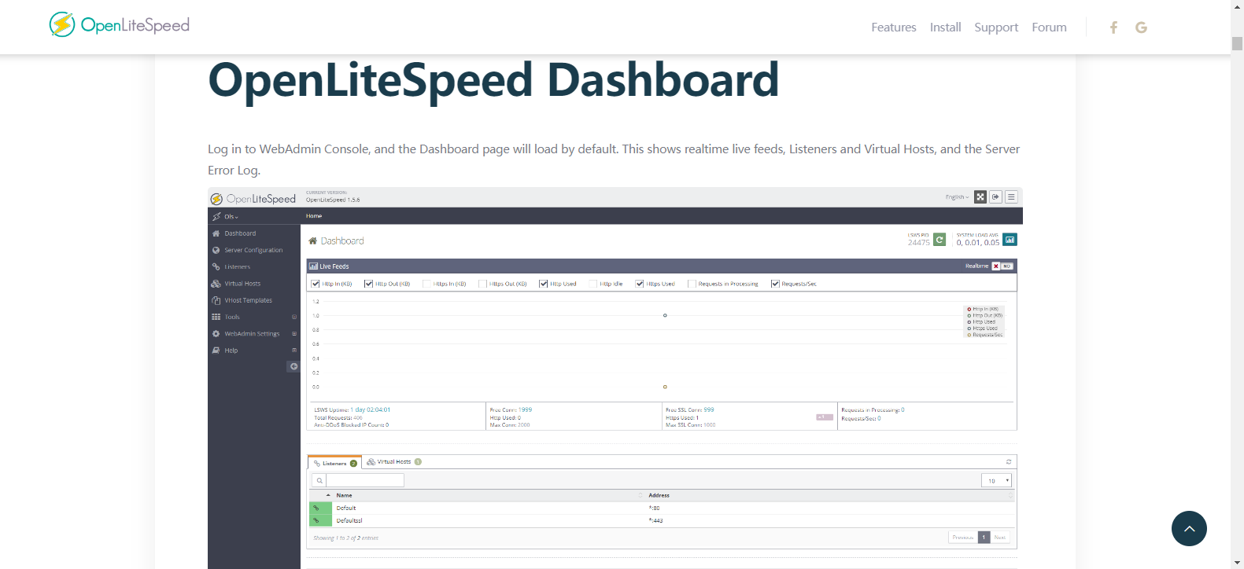
Task: Open the Ols server dropdown in sidebar
Action: 231,217
